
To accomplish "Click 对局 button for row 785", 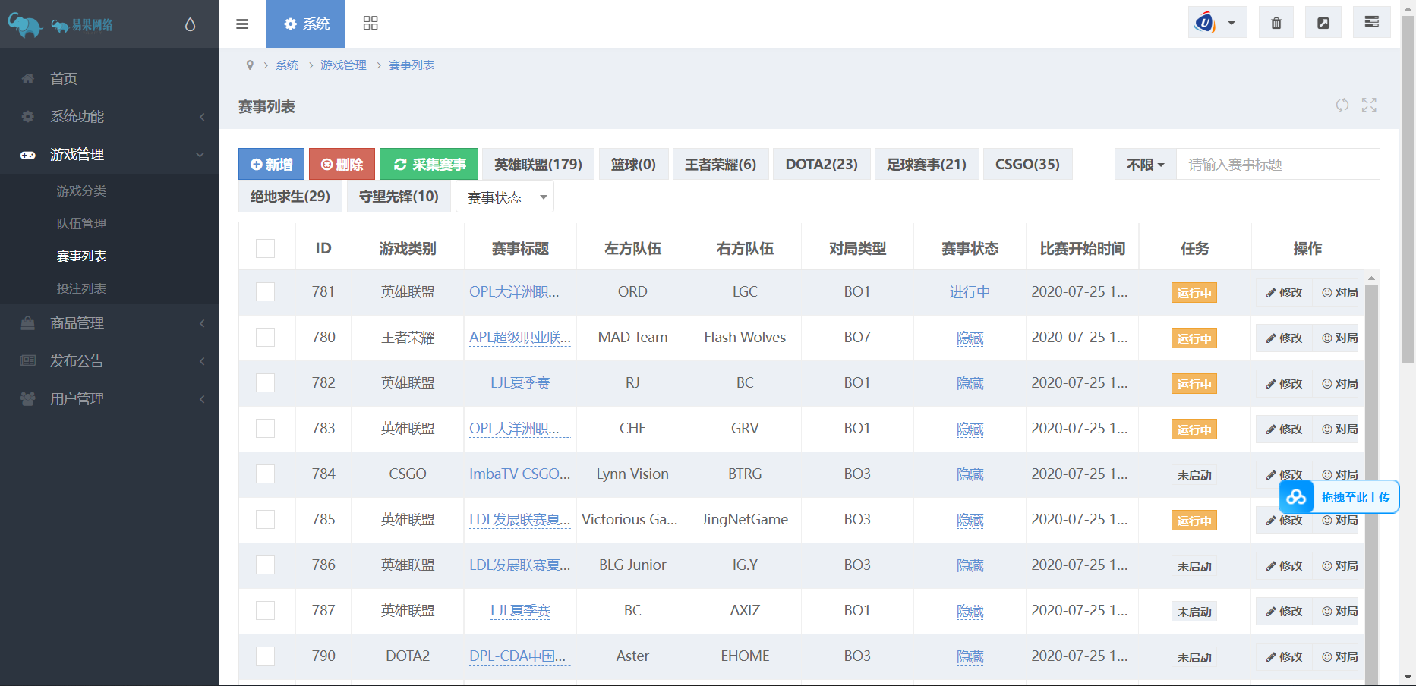I will tap(1340, 521).
